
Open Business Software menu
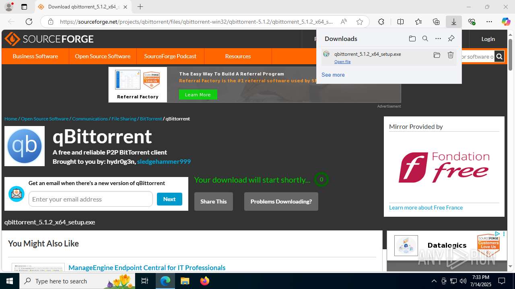click(x=35, y=56)
